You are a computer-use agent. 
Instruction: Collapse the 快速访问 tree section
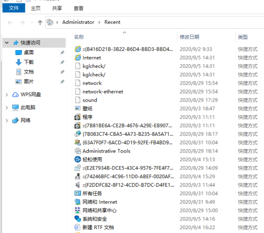(7, 43)
